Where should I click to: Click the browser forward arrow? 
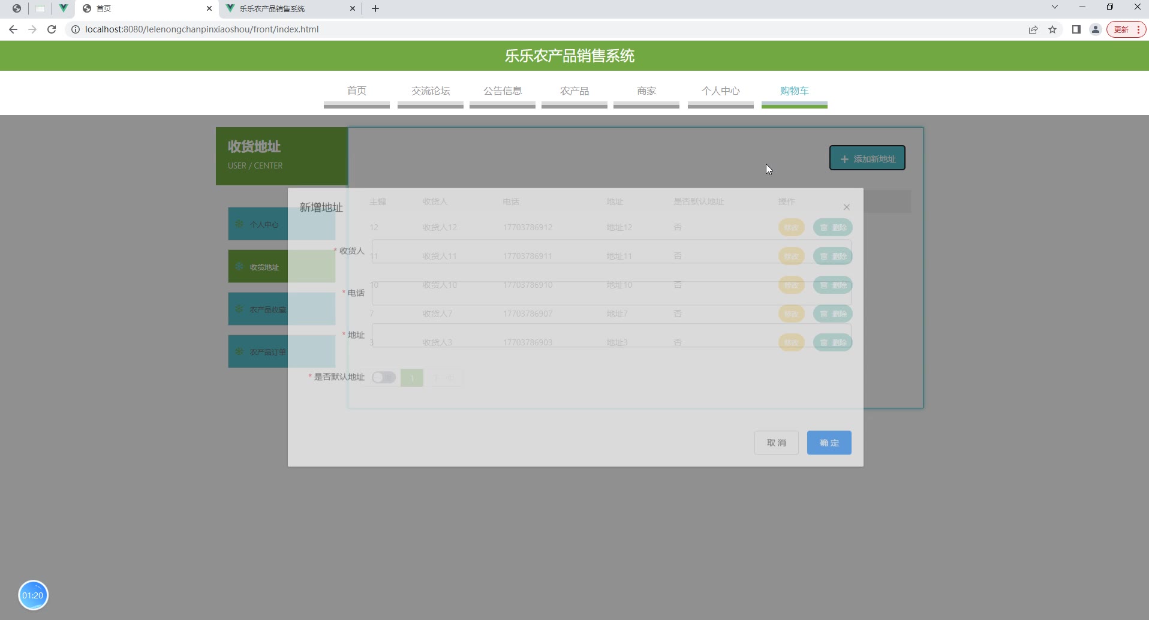pos(32,29)
